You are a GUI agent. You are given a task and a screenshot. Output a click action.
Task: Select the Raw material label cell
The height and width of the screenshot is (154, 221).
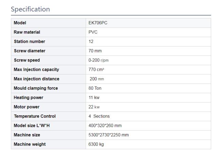click(48, 32)
